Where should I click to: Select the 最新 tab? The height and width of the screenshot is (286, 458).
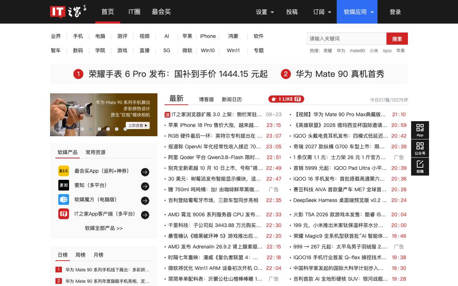176,99
